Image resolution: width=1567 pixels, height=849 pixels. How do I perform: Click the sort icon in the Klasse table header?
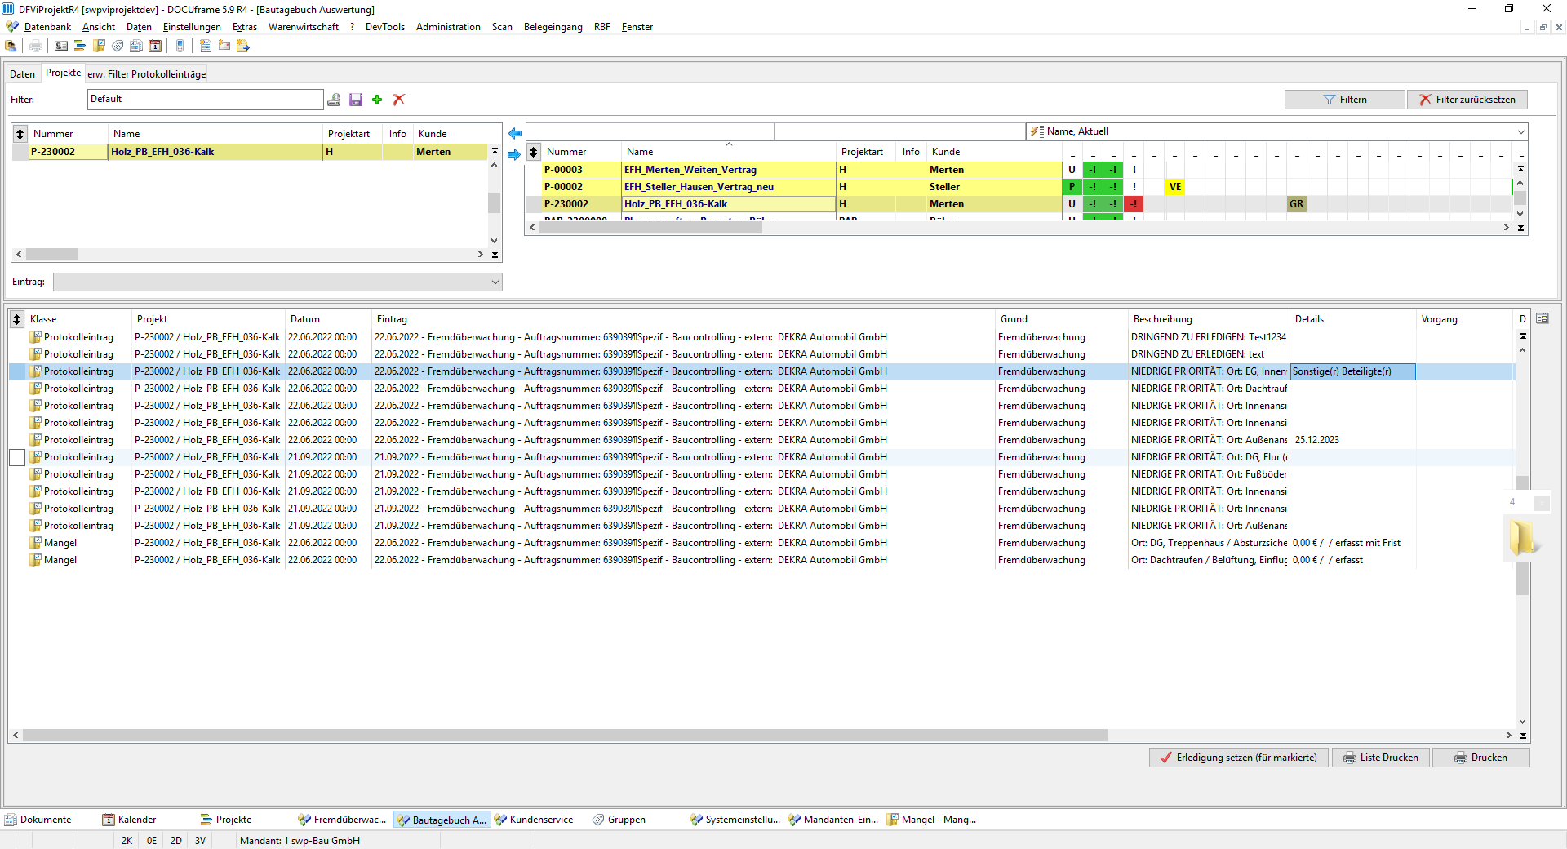(17, 319)
